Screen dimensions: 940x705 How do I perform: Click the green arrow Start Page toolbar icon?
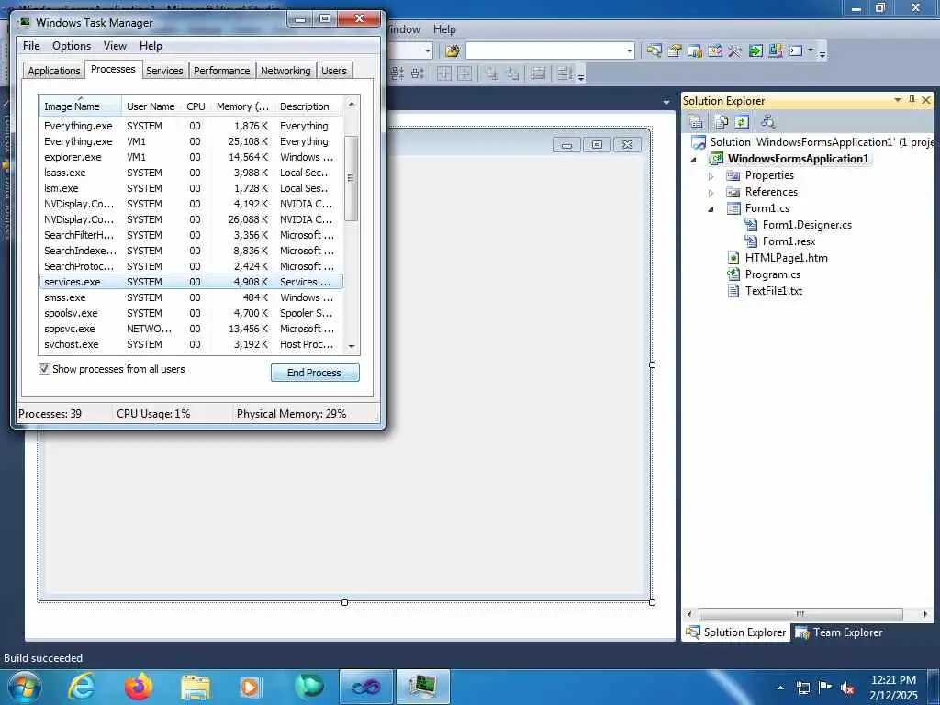[755, 51]
